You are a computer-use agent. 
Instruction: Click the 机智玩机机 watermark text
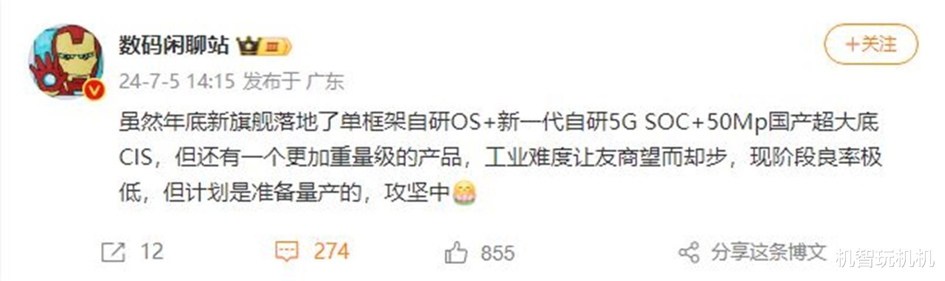[x=885, y=258]
